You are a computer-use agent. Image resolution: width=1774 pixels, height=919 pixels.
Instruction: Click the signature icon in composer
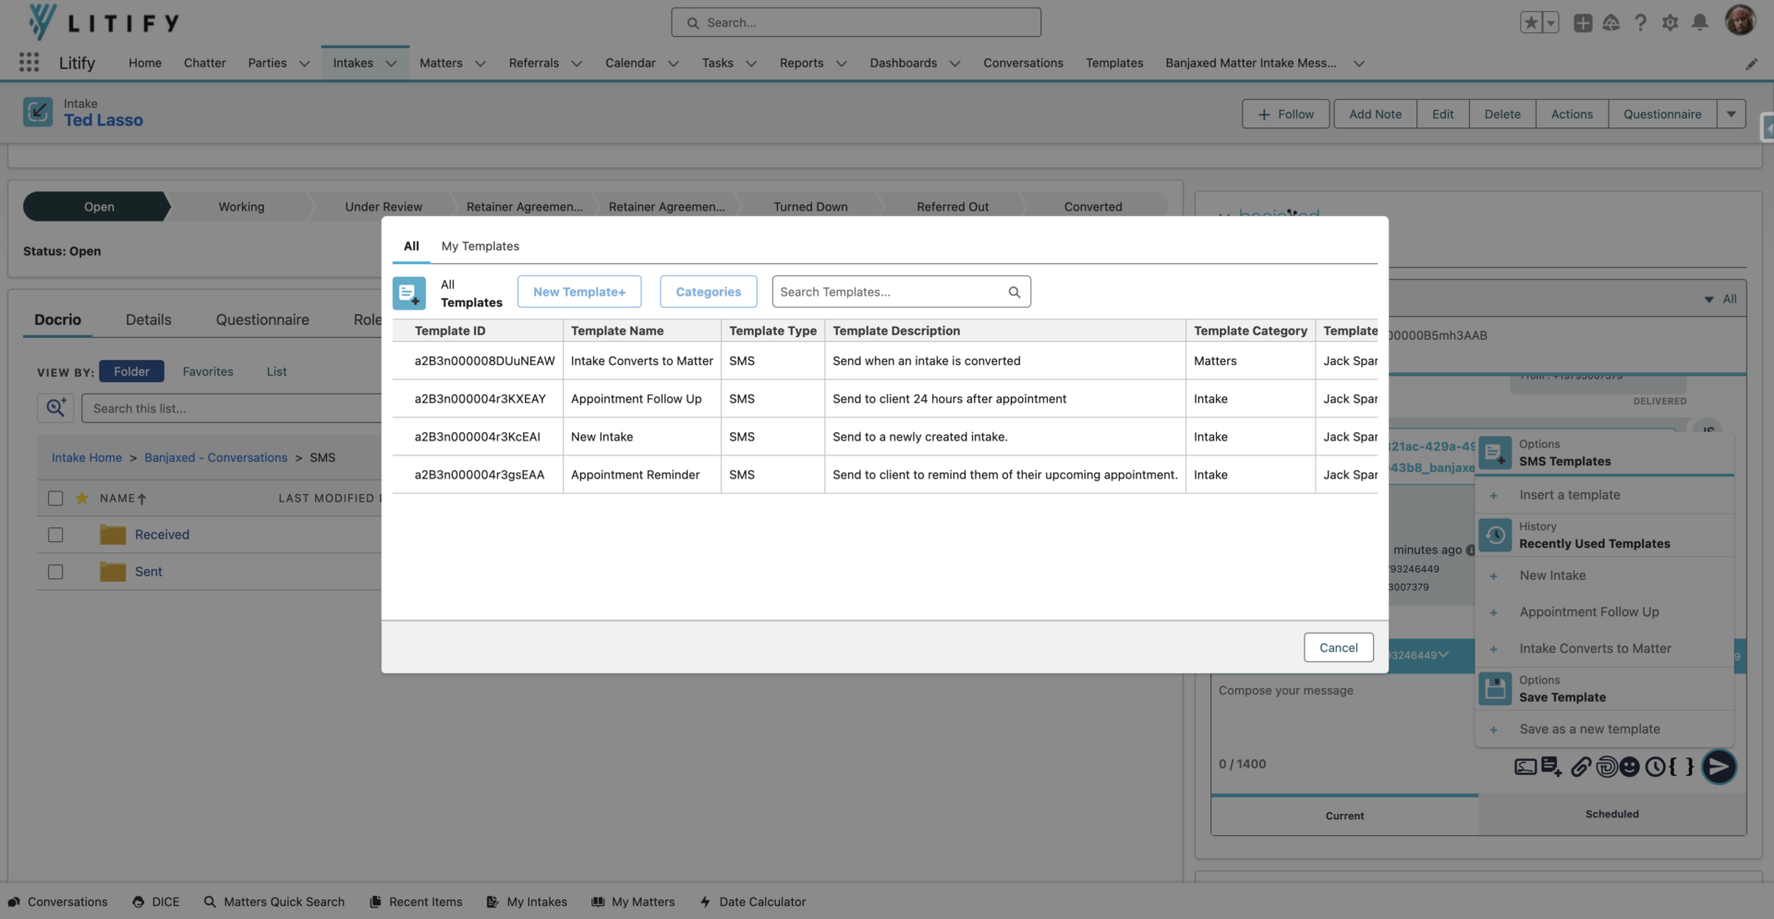[x=1525, y=767]
